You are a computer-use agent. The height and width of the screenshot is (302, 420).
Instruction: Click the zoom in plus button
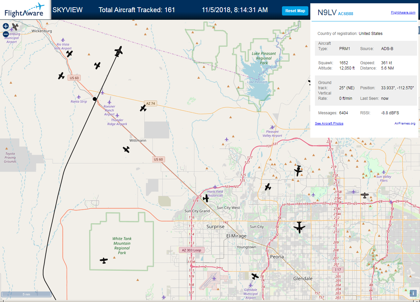pyautogui.click(x=6, y=26)
